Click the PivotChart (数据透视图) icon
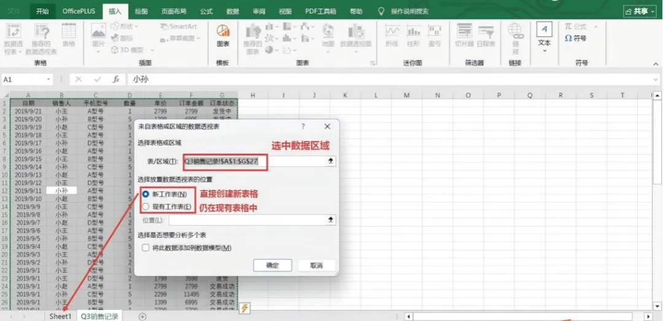The image size is (663, 321). (x=356, y=36)
